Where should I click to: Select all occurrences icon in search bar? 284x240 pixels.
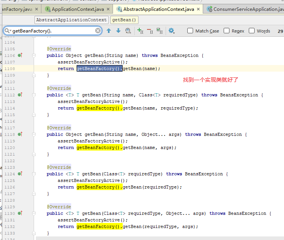(159, 31)
